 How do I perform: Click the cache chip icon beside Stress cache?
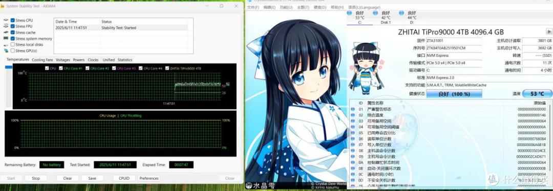pos(6,32)
